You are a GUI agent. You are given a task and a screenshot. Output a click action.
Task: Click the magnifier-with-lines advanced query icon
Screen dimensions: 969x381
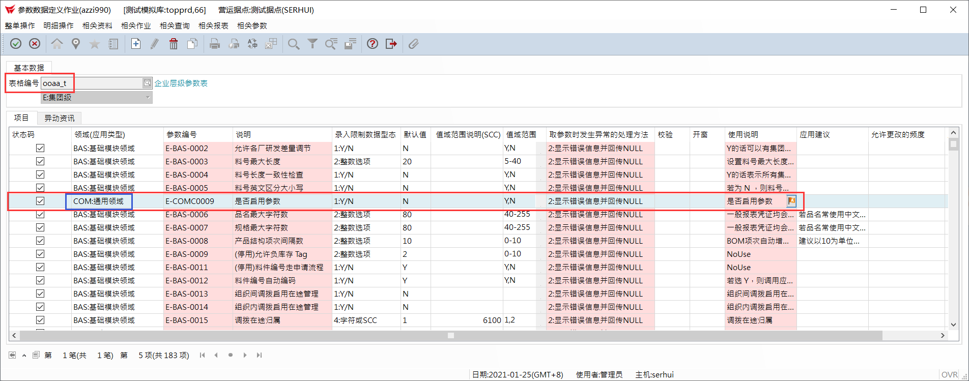(331, 44)
